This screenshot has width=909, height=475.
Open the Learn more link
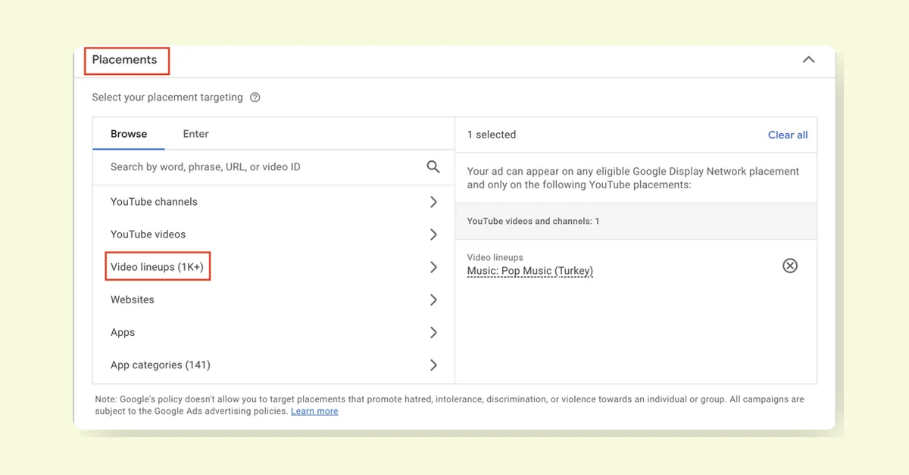[314, 411]
